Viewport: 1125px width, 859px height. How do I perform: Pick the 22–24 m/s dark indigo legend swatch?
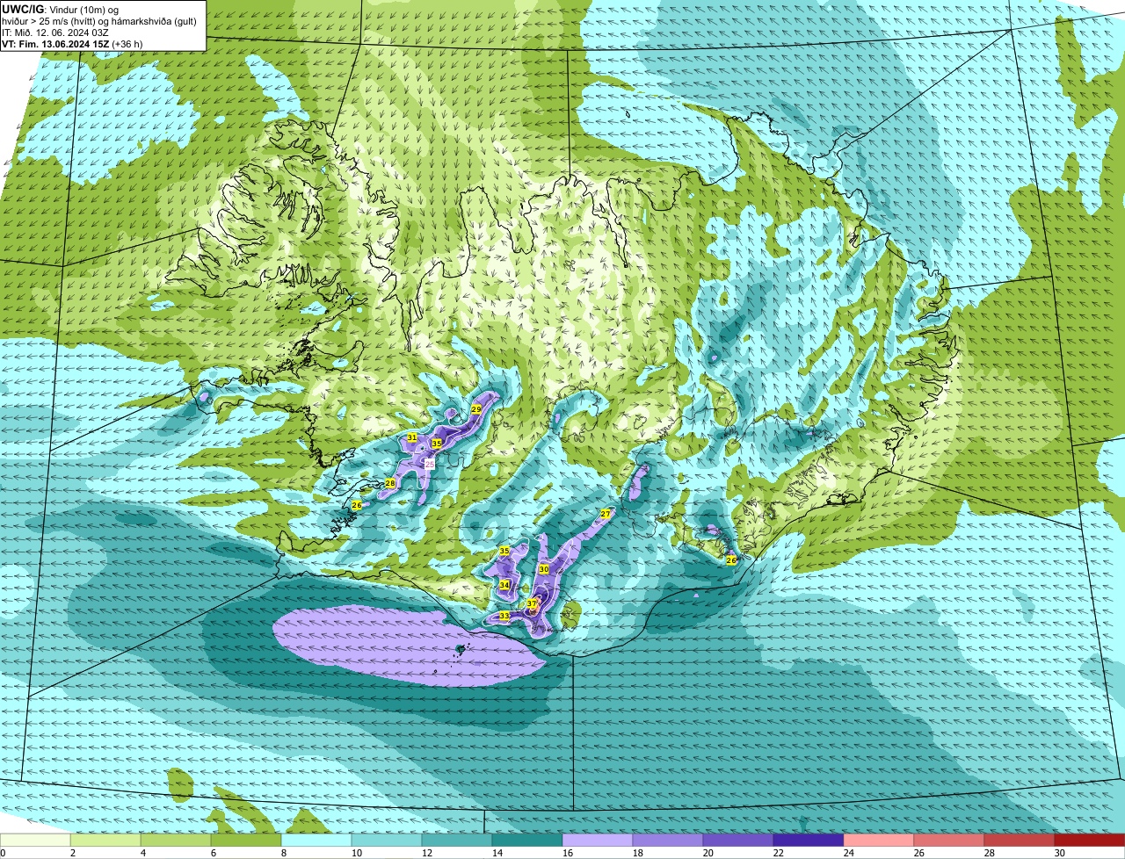pos(809,840)
